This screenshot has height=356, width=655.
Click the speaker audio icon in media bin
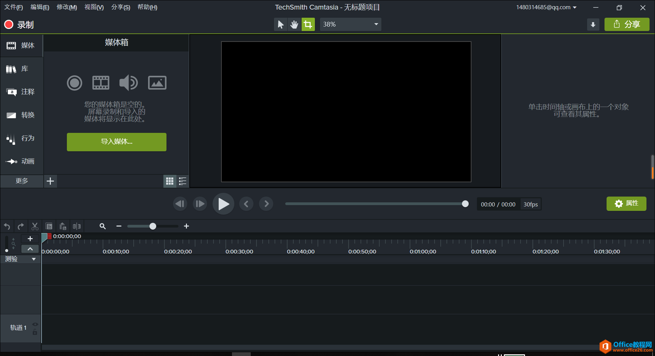pos(129,83)
